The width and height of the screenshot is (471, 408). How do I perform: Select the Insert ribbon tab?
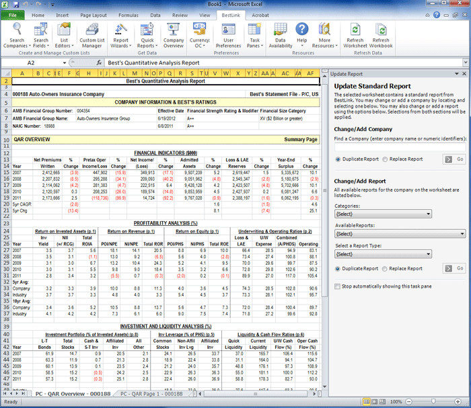tap(62, 15)
